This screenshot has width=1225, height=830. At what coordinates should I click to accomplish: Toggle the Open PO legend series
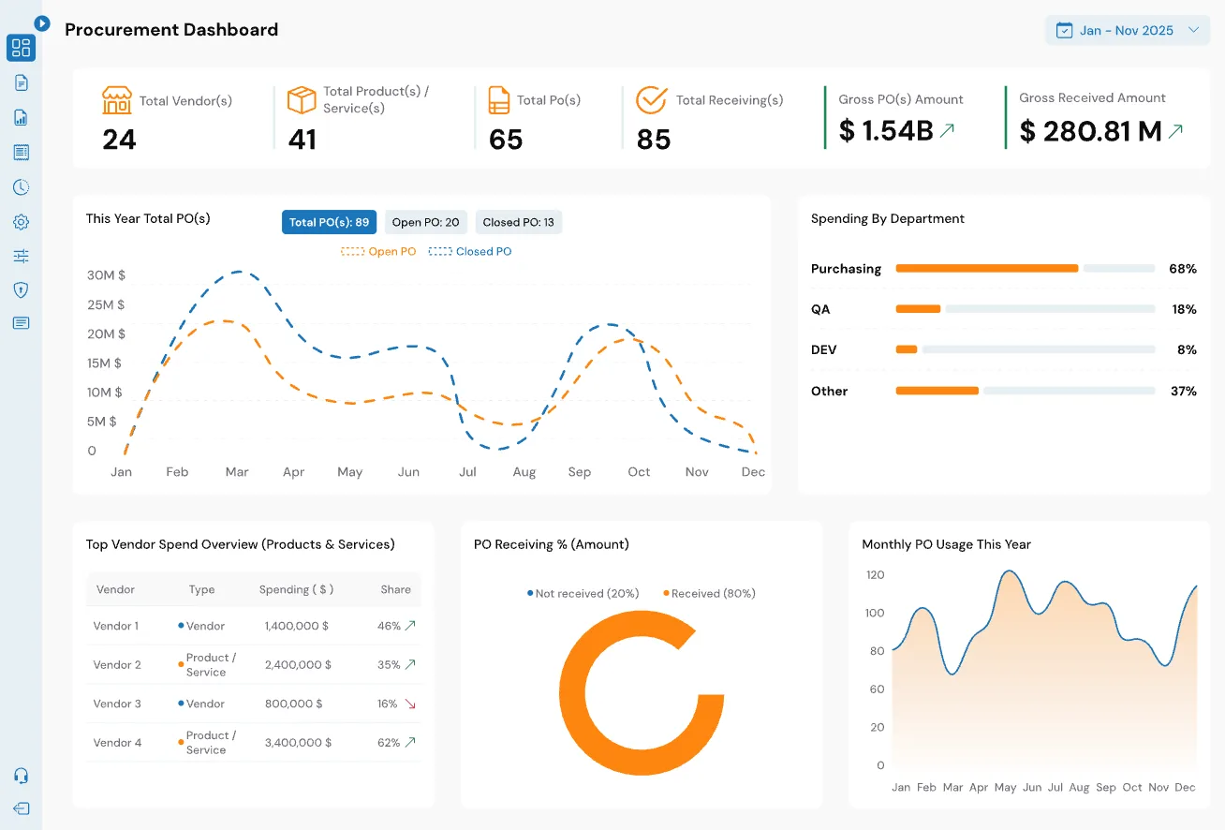[378, 251]
